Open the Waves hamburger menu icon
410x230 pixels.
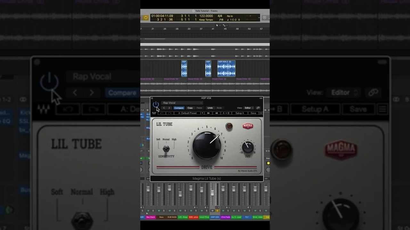click(261, 113)
